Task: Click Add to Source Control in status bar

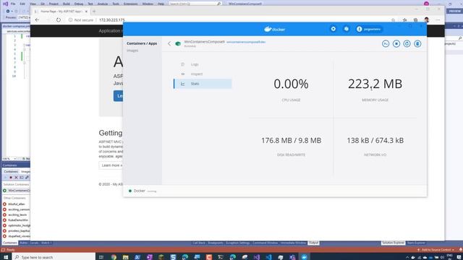Action: coord(436,250)
